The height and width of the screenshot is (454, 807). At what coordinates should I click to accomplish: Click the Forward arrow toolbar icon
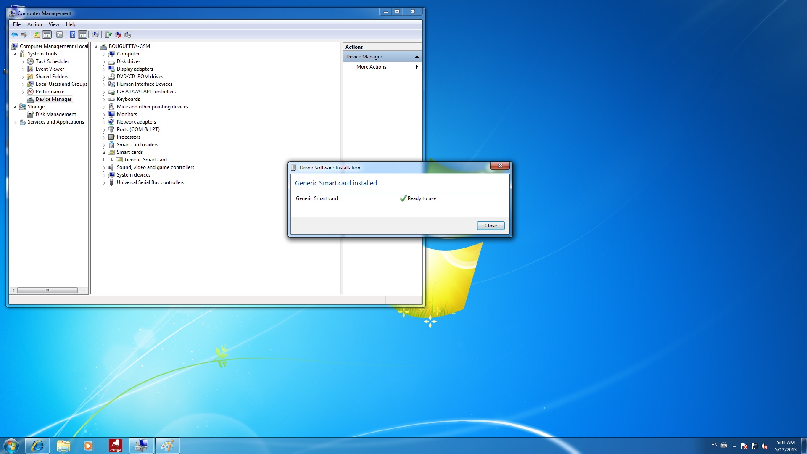pyautogui.click(x=24, y=35)
